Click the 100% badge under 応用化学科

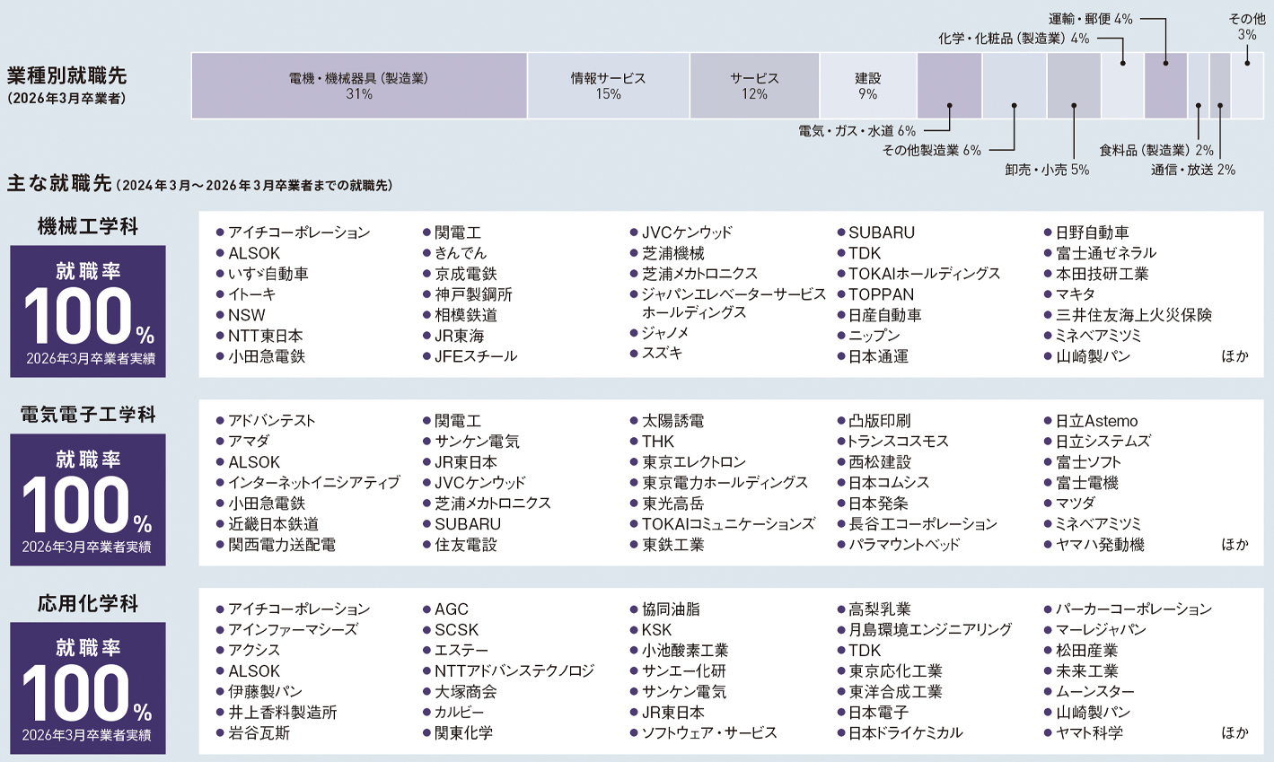[88, 688]
